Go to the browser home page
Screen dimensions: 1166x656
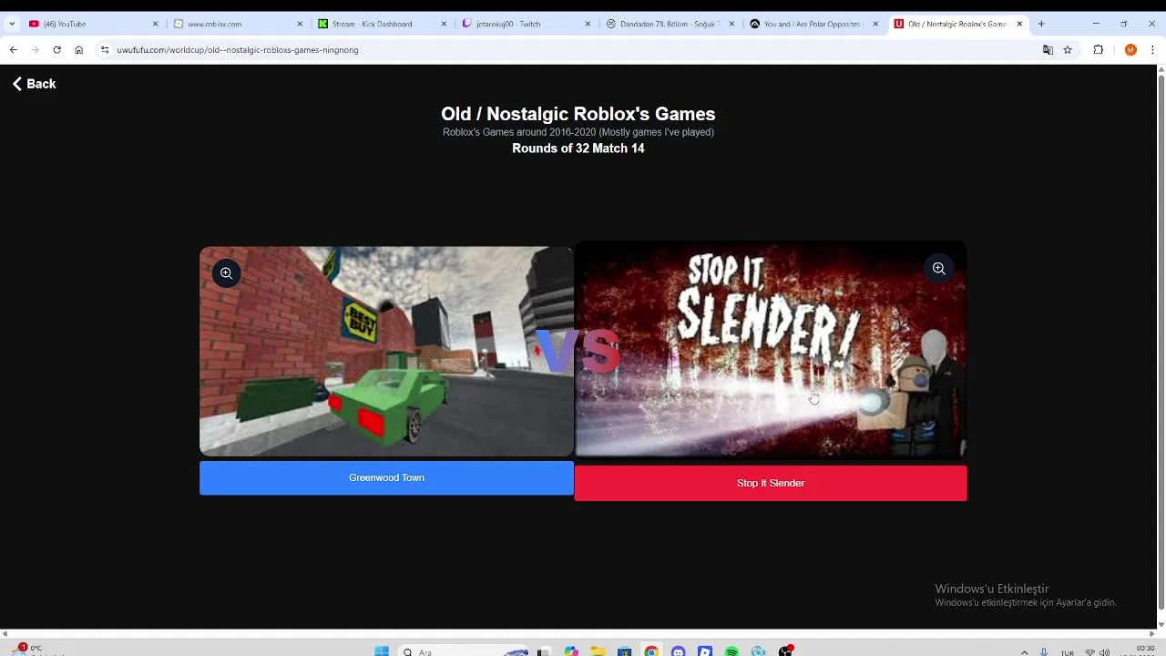79,50
